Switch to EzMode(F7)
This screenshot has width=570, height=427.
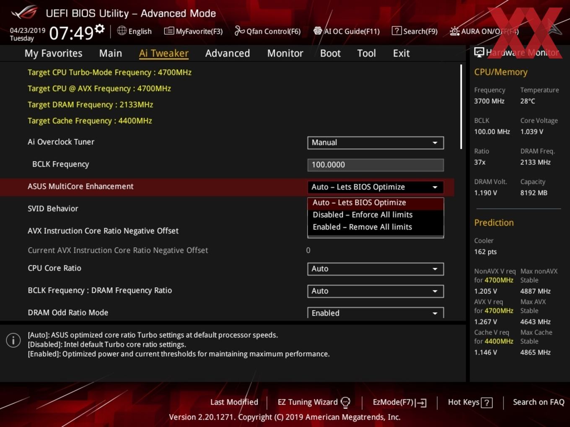tap(399, 402)
